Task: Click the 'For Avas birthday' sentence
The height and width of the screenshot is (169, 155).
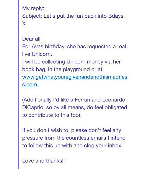Action: pos(75,47)
